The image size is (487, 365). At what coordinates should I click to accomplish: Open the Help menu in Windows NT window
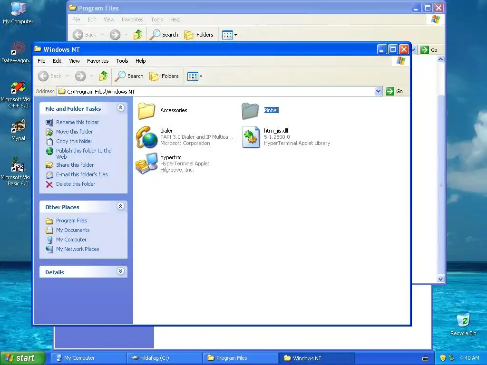point(140,61)
